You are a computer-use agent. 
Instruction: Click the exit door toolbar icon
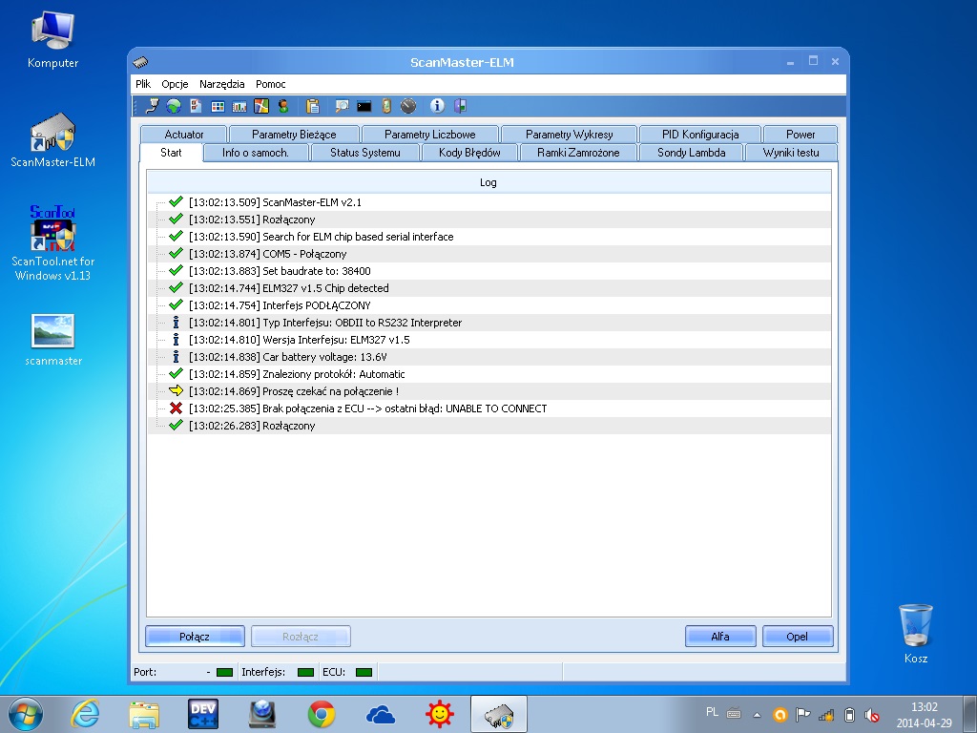pyautogui.click(x=460, y=106)
